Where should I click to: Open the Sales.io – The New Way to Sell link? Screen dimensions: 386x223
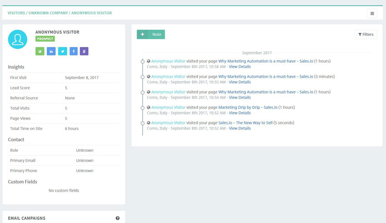tap(245, 123)
